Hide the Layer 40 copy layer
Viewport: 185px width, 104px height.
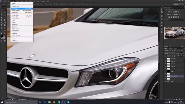point(165,76)
